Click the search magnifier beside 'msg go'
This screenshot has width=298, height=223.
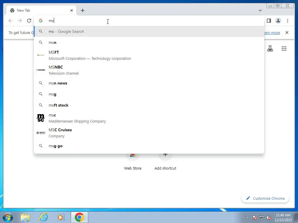pyautogui.click(x=41, y=146)
